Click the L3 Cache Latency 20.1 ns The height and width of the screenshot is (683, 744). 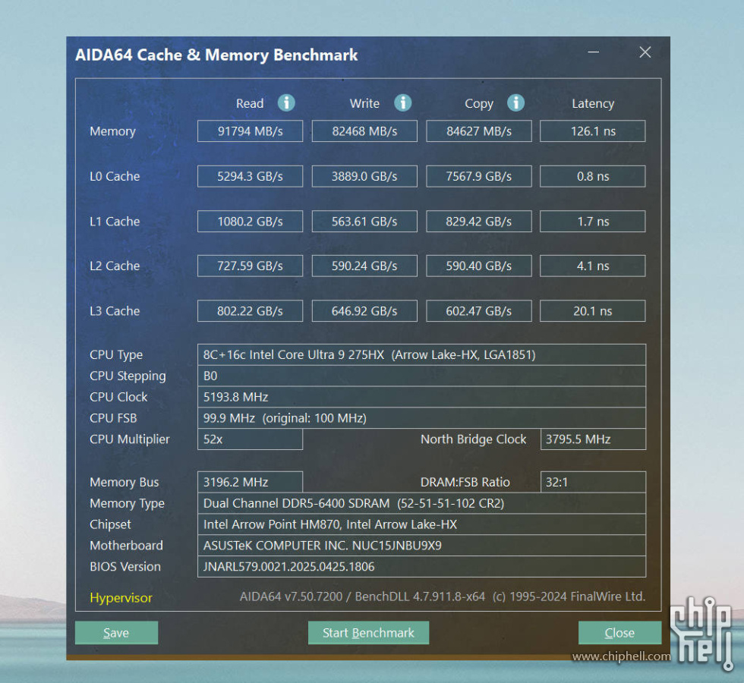coord(593,311)
